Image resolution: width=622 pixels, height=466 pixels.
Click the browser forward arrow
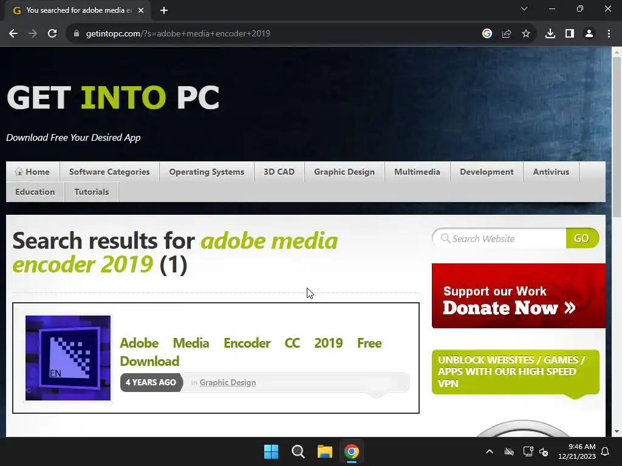pos(33,34)
